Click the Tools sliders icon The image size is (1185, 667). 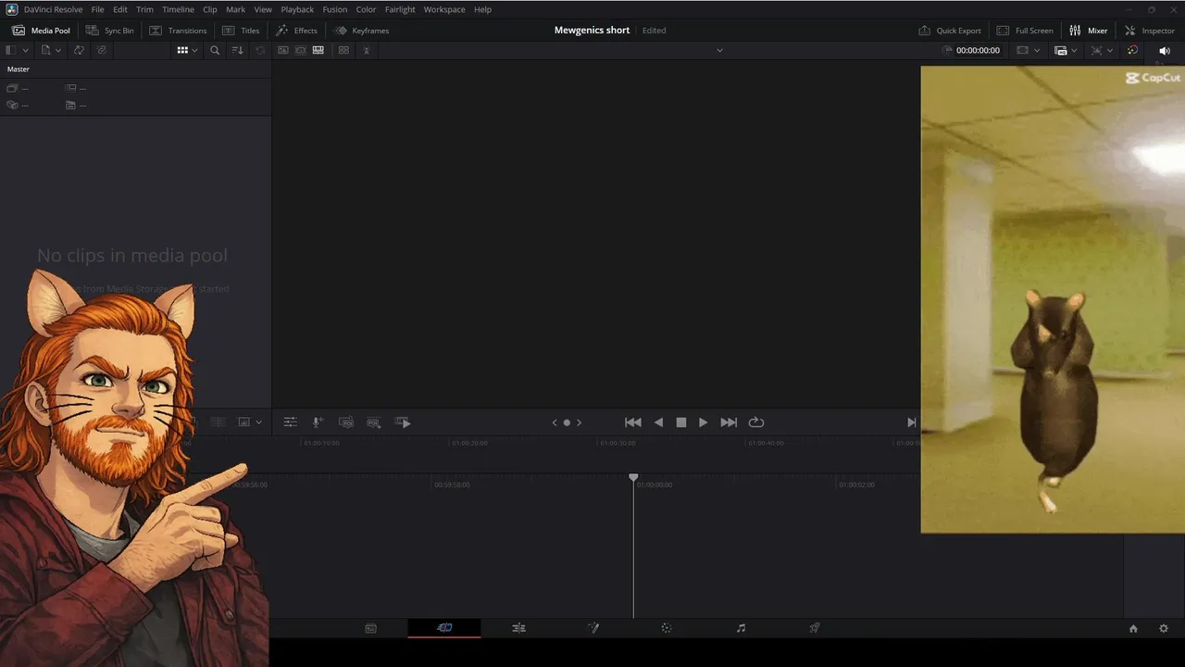[290, 422]
